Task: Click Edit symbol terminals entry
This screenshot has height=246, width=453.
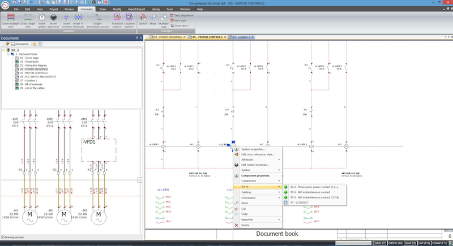Action: [258, 165]
